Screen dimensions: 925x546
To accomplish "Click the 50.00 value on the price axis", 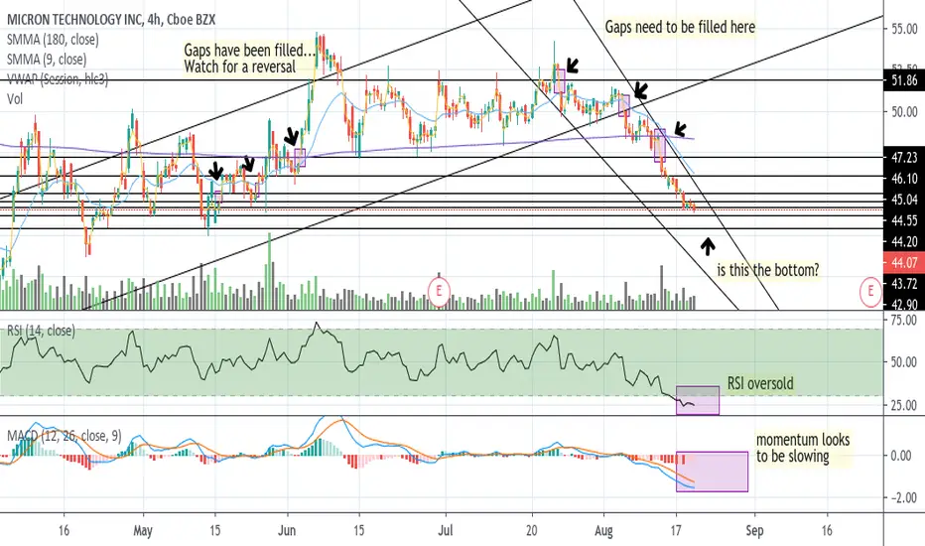I will pyautogui.click(x=904, y=111).
